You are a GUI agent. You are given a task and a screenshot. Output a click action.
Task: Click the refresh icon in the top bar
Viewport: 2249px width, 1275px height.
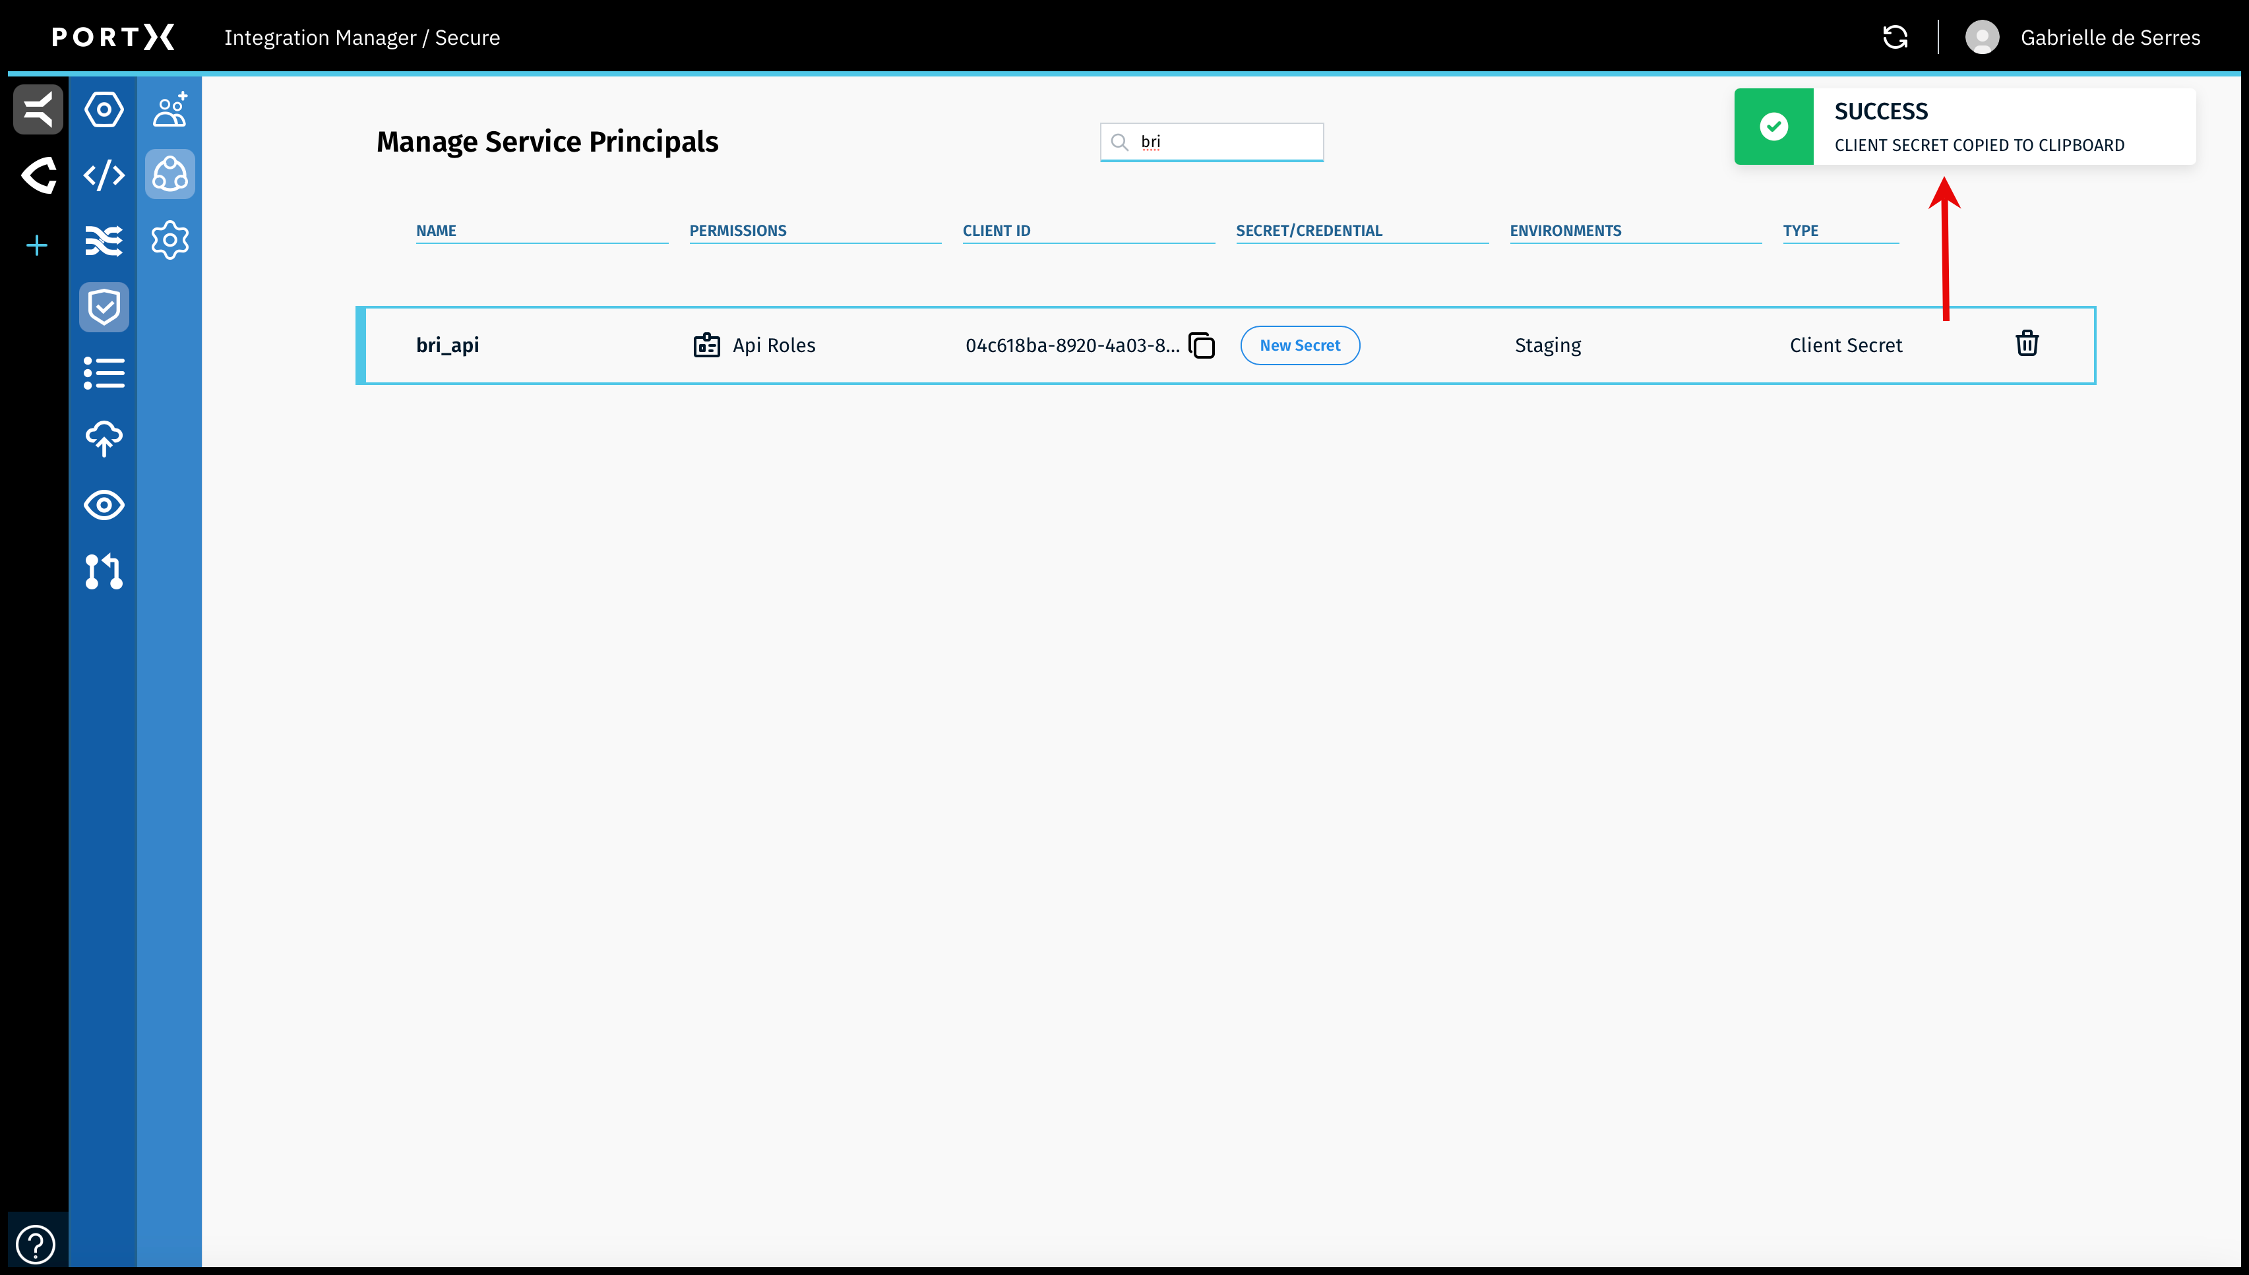1895,37
